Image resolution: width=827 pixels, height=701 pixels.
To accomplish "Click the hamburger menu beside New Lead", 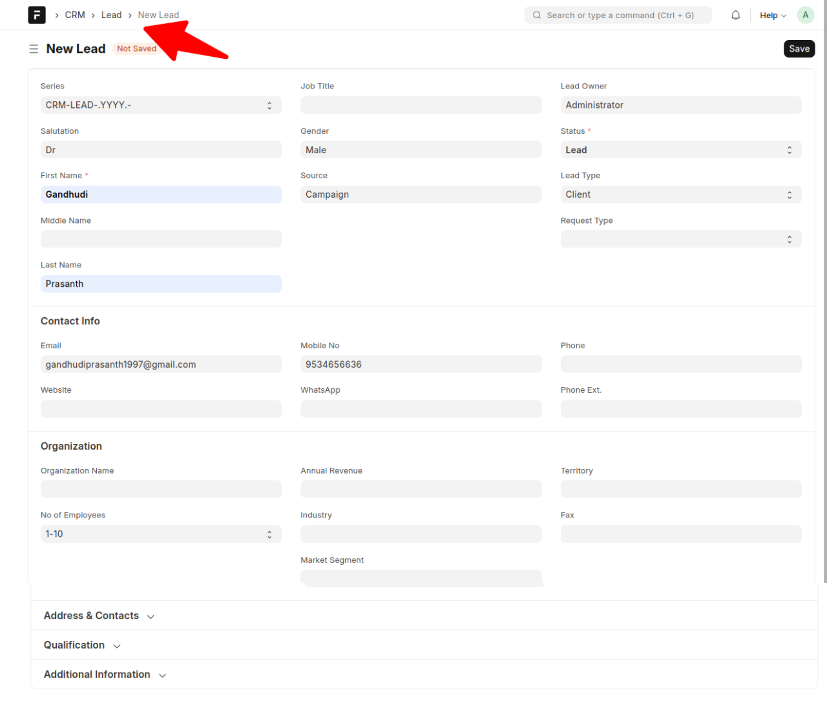I will click(x=33, y=48).
